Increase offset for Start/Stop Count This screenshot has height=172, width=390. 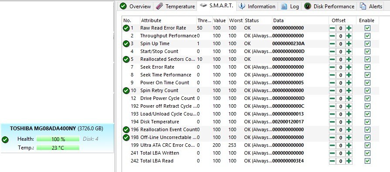(349, 52)
